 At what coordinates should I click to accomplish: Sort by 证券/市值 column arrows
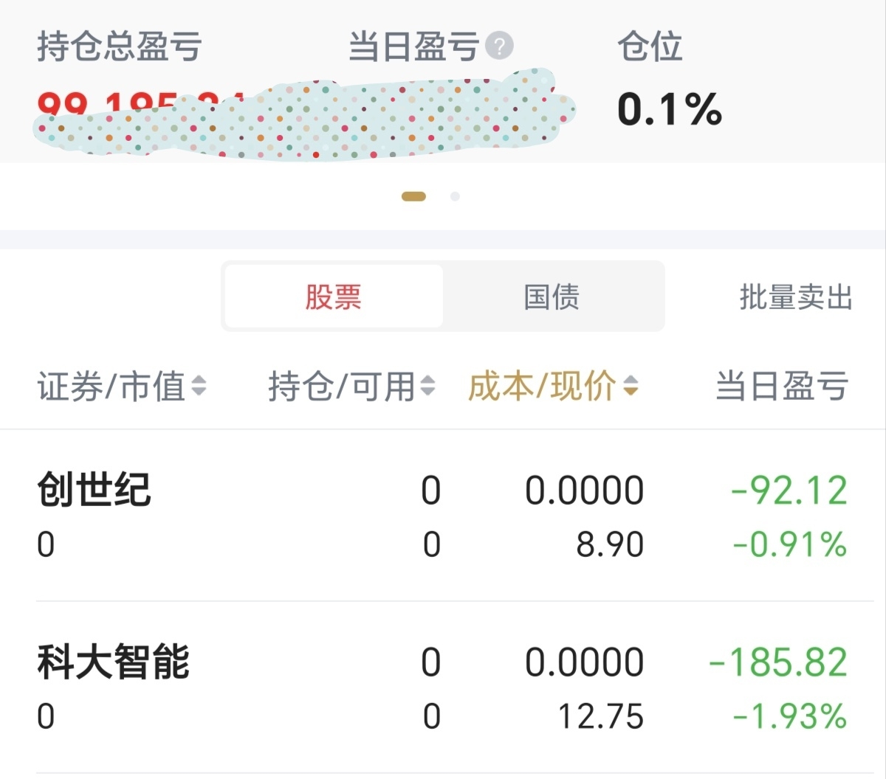[199, 386]
